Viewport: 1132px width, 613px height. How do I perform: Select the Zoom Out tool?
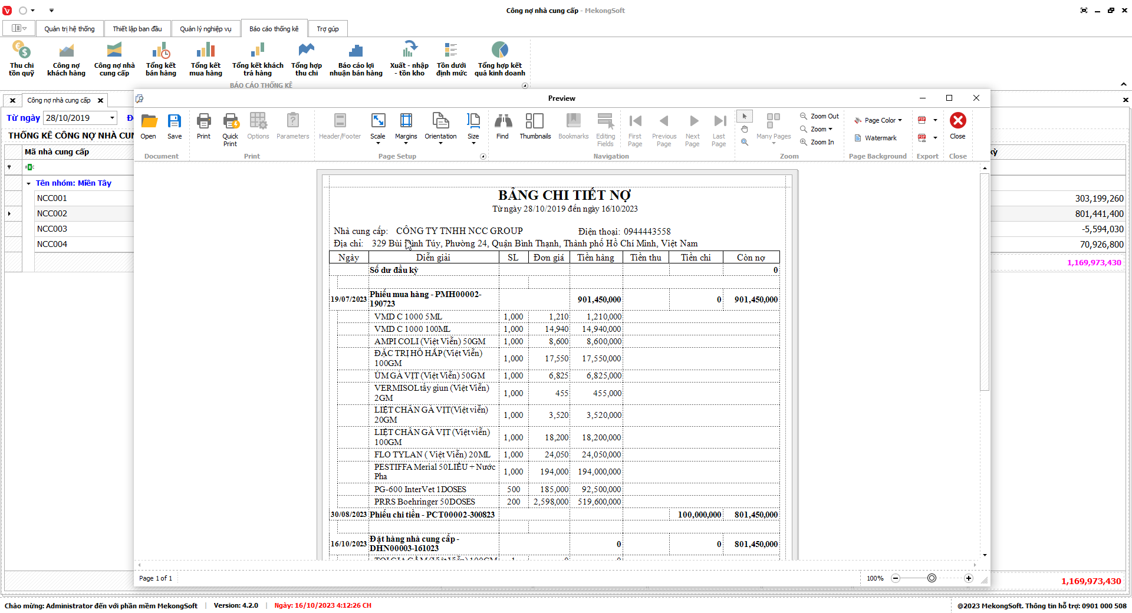[x=819, y=116]
